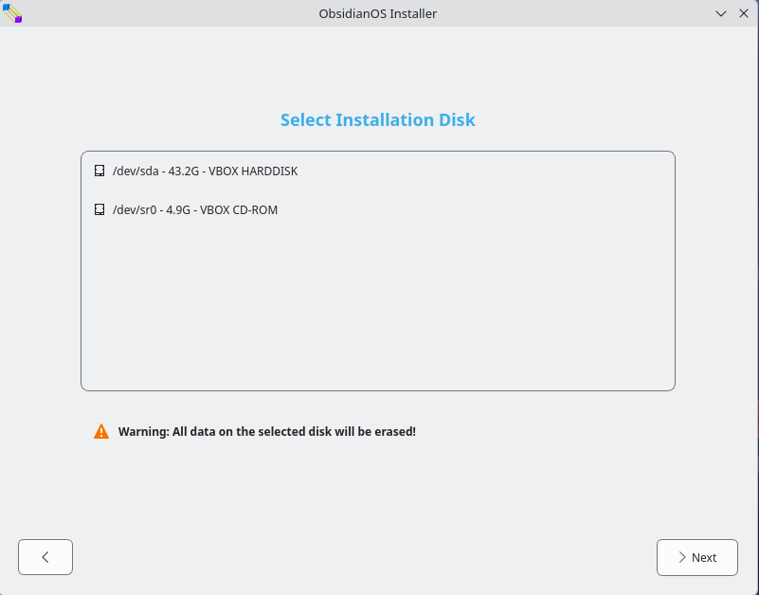The image size is (759, 595).
Task: Click the arrow icon inside the Next button
Action: pos(682,557)
